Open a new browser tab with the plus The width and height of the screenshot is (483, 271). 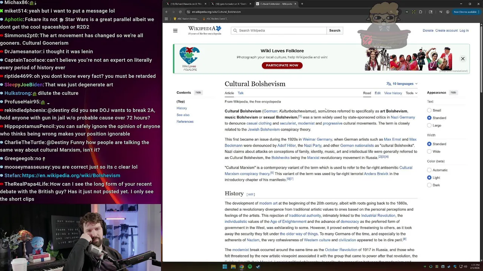(302, 4)
